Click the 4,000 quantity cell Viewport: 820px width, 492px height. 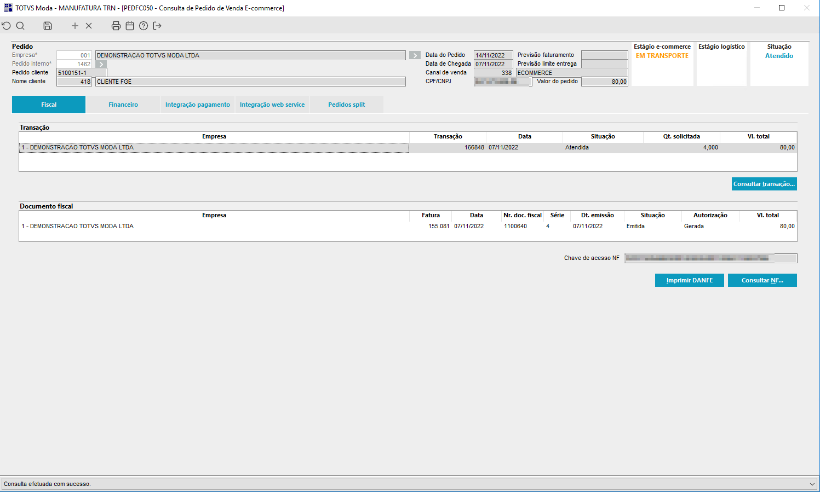[x=681, y=148]
